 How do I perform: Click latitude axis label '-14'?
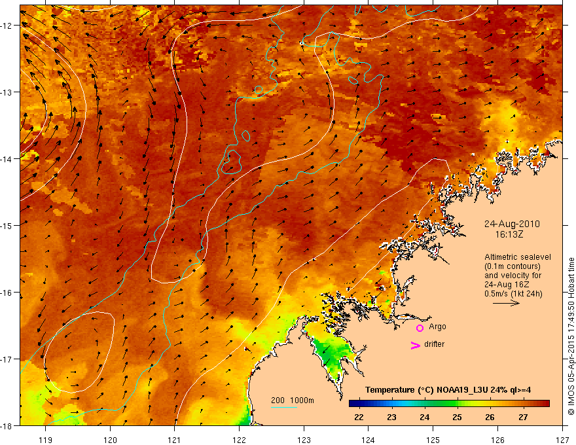(7, 159)
